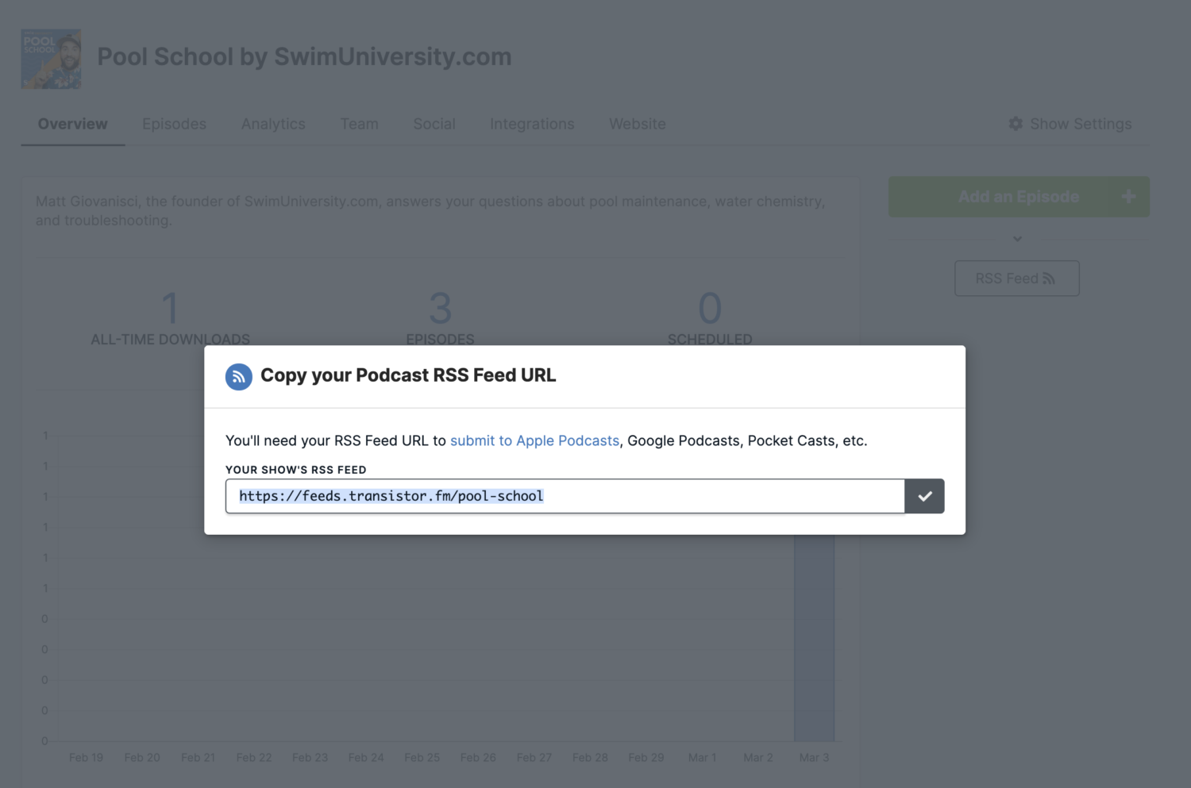This screenshot has width=1191, height=788.
Task: Open the Analytics tab
Action: pos(273,124)
